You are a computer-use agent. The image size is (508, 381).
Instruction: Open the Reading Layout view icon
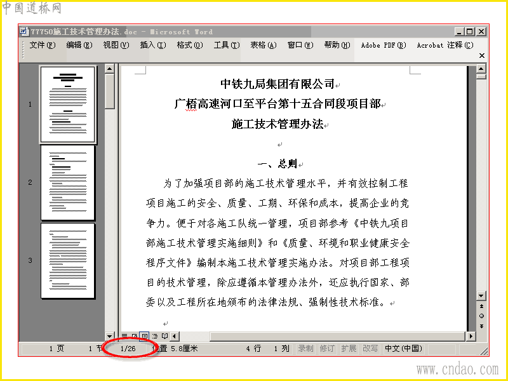pos(164,336)
